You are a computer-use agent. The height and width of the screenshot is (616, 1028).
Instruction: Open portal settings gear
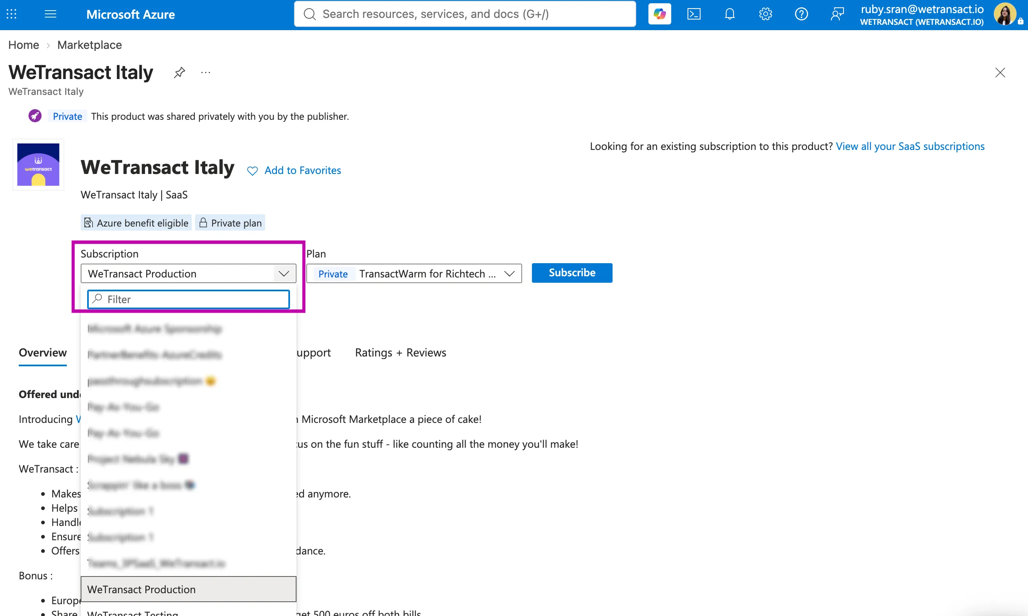pyautogui.click(x=765, y=14)
